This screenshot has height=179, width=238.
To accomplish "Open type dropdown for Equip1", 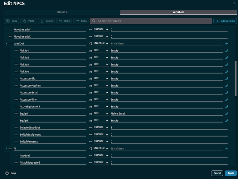I will coord(101,113).
